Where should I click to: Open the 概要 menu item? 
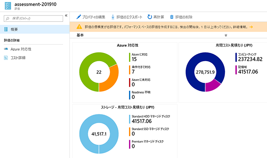tap(35, 29)
